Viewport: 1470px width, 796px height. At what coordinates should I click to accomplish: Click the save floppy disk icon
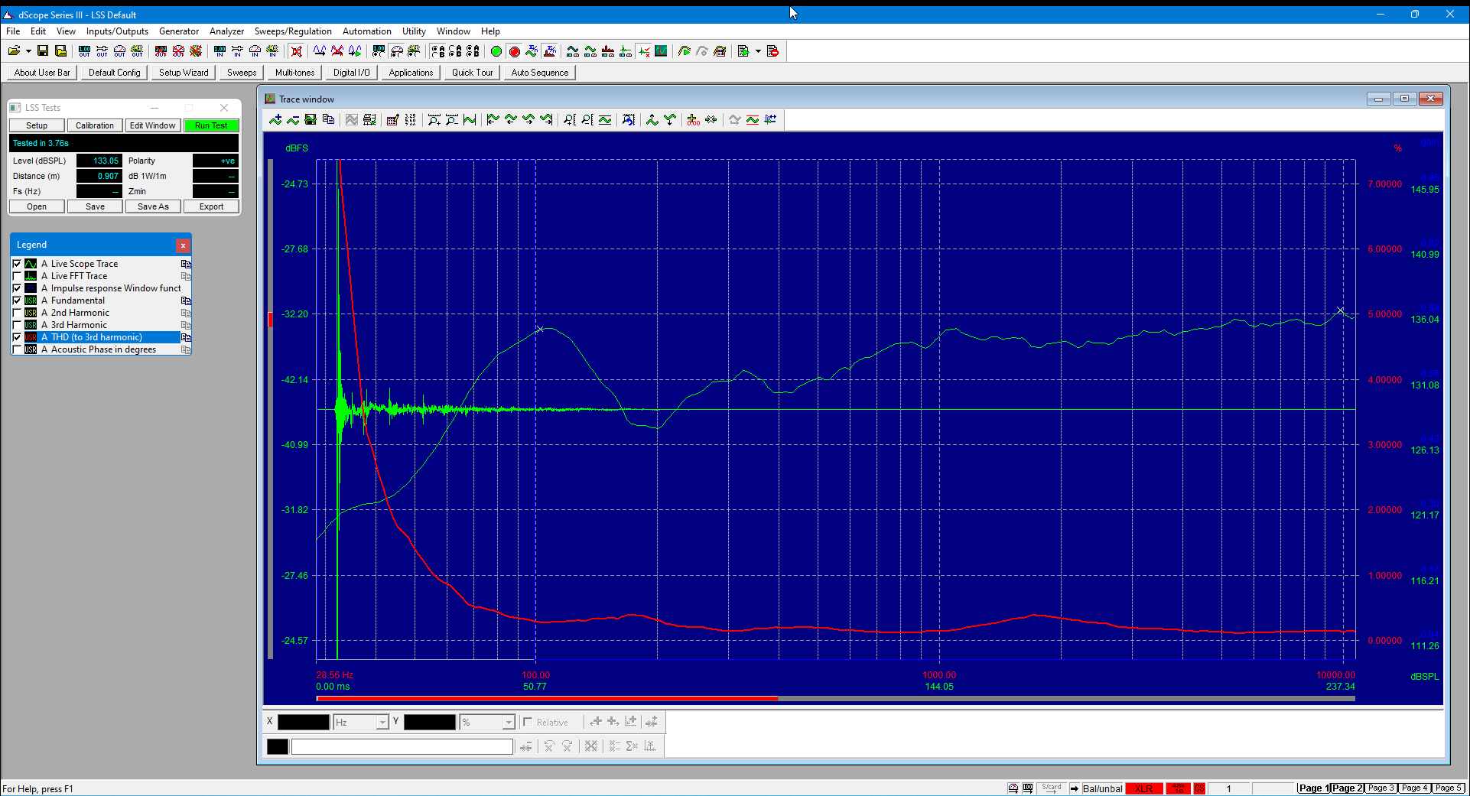[43, 51]
